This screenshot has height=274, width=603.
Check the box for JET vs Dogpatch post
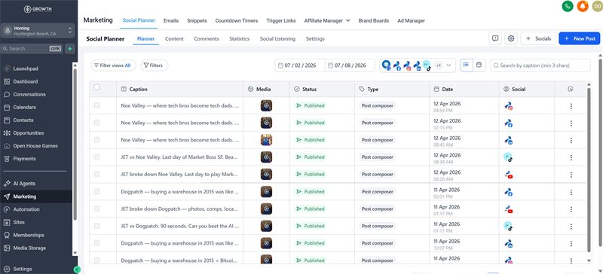click(x=96, y=226)
